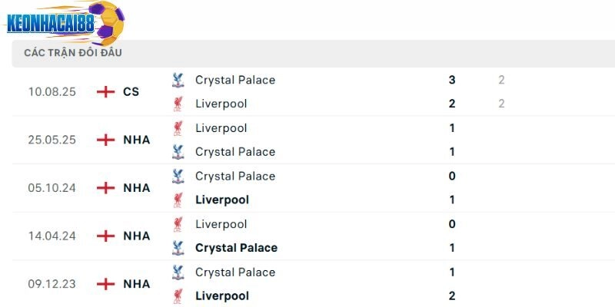Click Liverpool crest in 05.10.24 match

[178, 200]
